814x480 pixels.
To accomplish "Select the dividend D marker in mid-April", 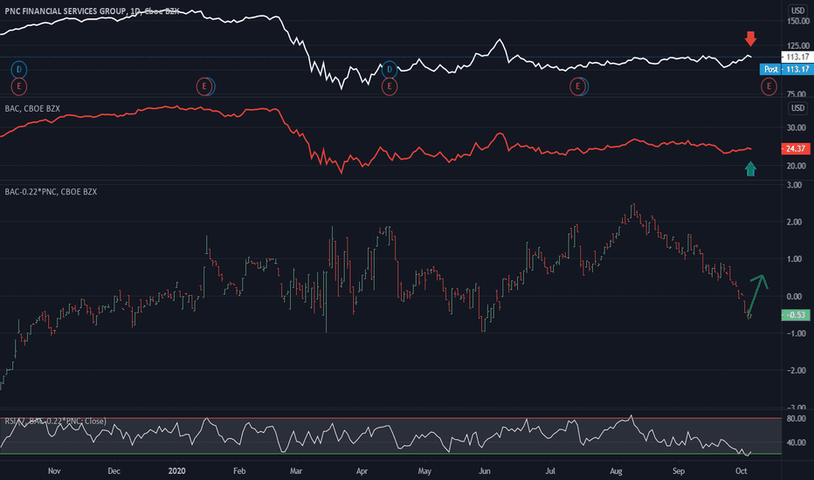I will click(x=390, y=69).
